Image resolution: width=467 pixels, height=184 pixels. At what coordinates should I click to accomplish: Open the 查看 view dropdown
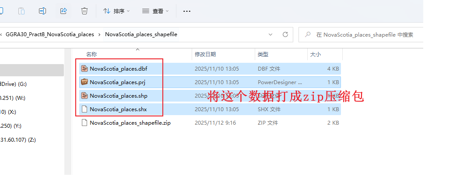(x=155, y=11)
